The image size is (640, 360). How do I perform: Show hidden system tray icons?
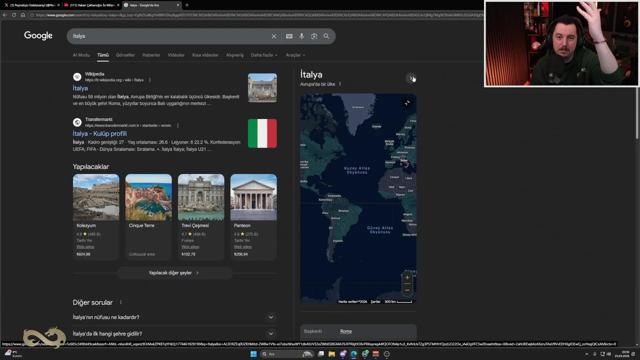(586, 354)
